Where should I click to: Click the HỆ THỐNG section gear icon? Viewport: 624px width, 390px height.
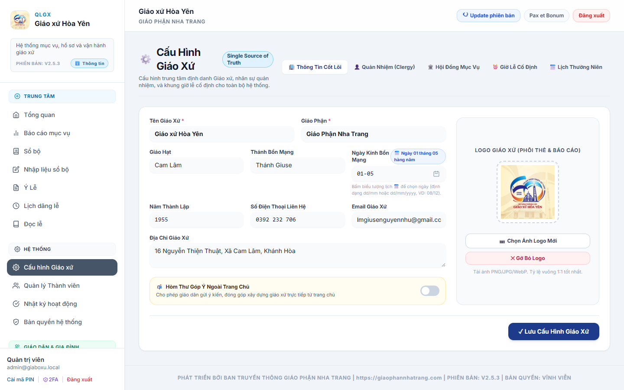click(x=17, y=249)
